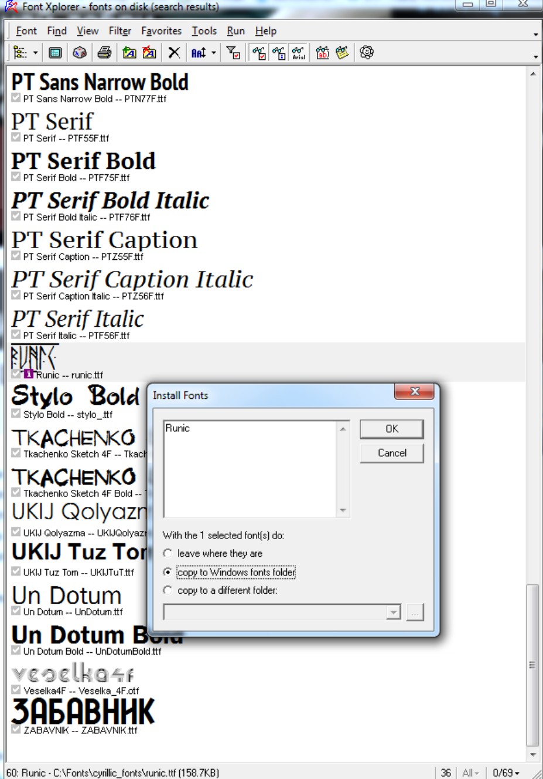
Task: Toggle the PT Sans Narrow Bold checkbox
Action: 16,98
